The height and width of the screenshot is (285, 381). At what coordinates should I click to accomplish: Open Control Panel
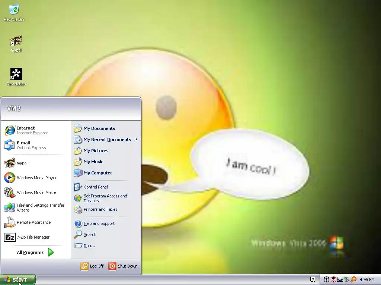(x=106, y=187)
